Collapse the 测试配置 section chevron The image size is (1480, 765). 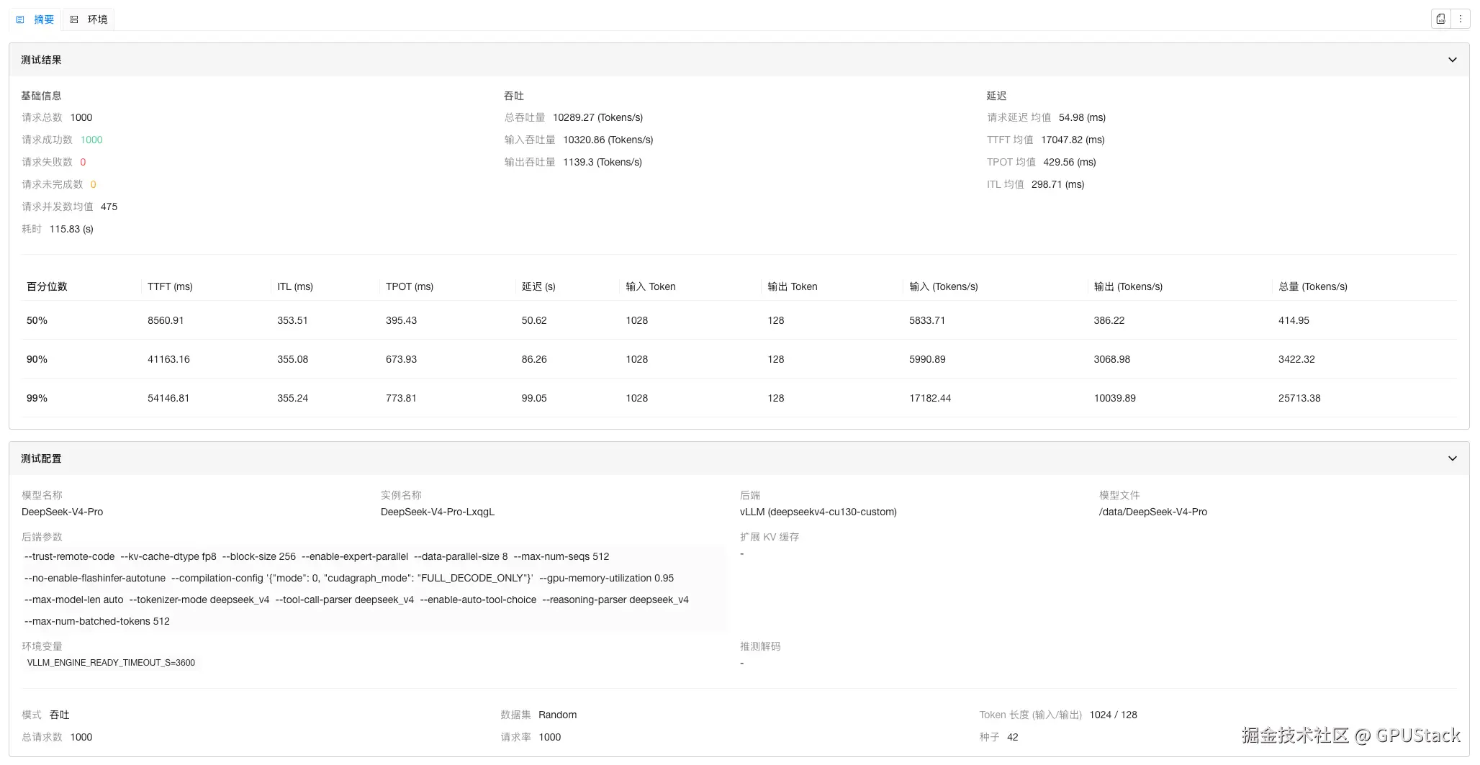1452,458
